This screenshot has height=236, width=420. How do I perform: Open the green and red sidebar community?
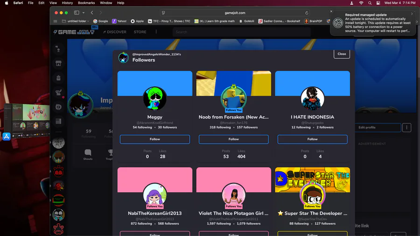58,200
